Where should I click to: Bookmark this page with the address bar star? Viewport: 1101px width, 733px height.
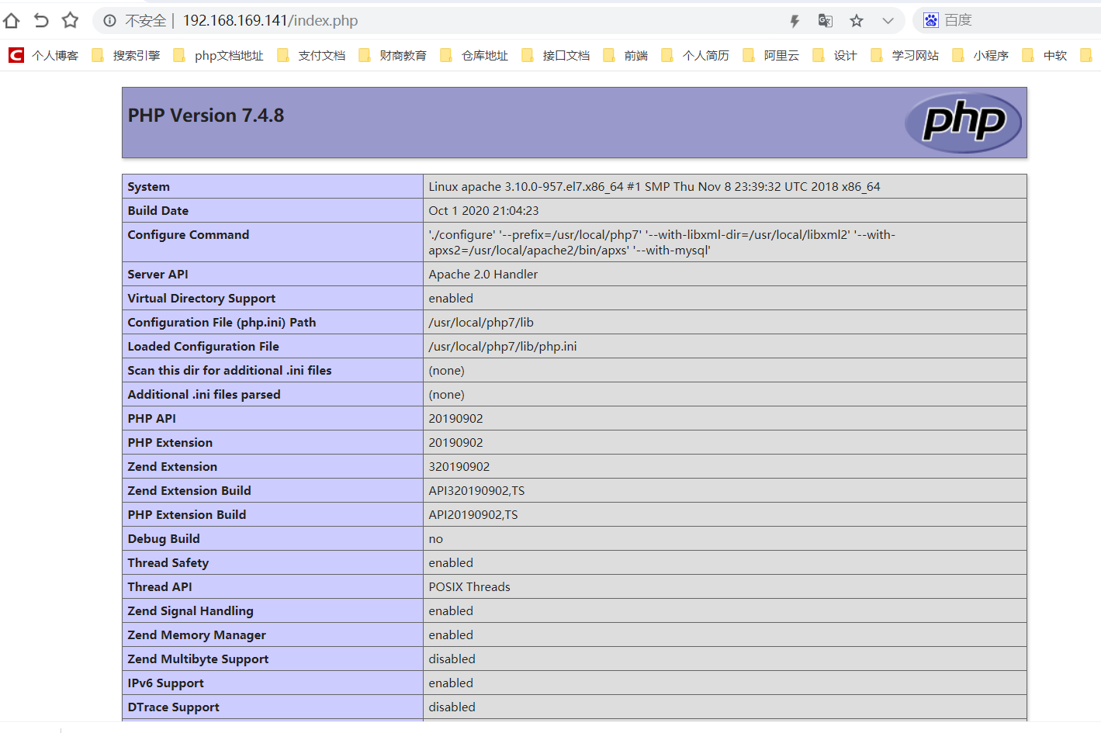pyautogui.click(x=856, y=21)
